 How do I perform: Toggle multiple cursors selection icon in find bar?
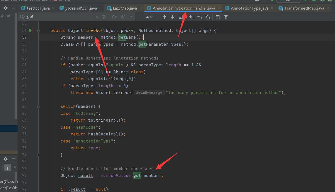coord(218,17)
